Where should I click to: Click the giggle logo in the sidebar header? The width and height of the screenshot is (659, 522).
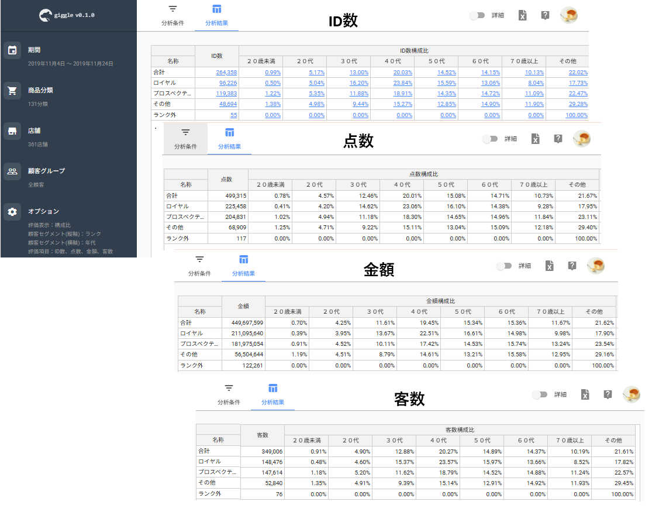pyautogui.click(x=44, y=15)
